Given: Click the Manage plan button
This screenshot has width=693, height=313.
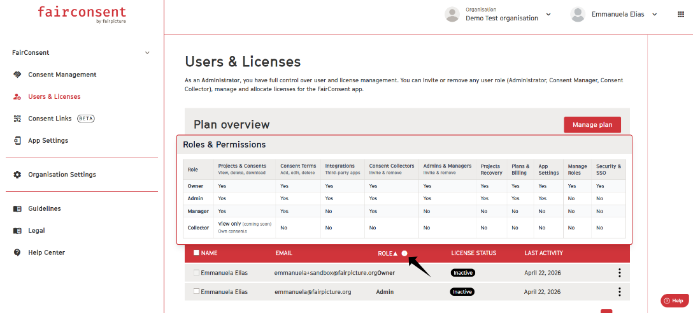Looking at the screenshot, I should click(592, 125).
